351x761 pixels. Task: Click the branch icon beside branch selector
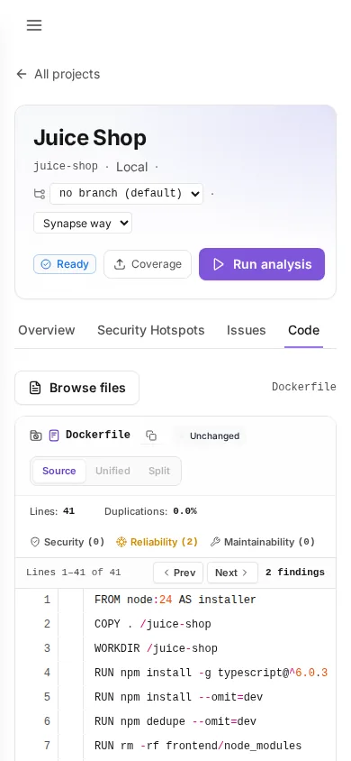pos(40,194)
